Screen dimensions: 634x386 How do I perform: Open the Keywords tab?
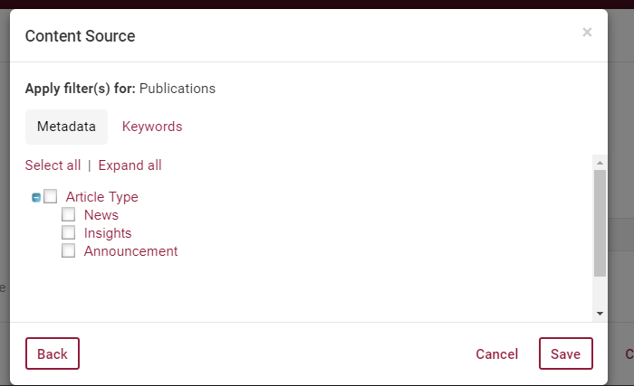(152, 127)
